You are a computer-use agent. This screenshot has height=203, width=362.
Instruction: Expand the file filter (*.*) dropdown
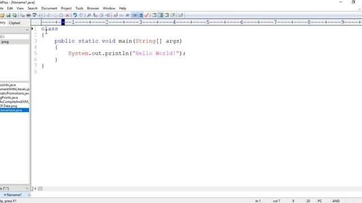tap(27, 188)
